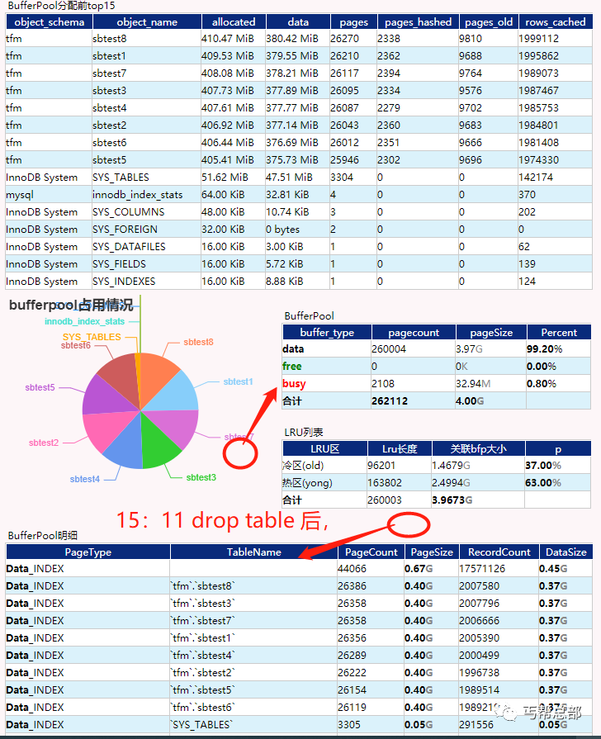Click the sbtest3 pie chart label

(201, 477)
